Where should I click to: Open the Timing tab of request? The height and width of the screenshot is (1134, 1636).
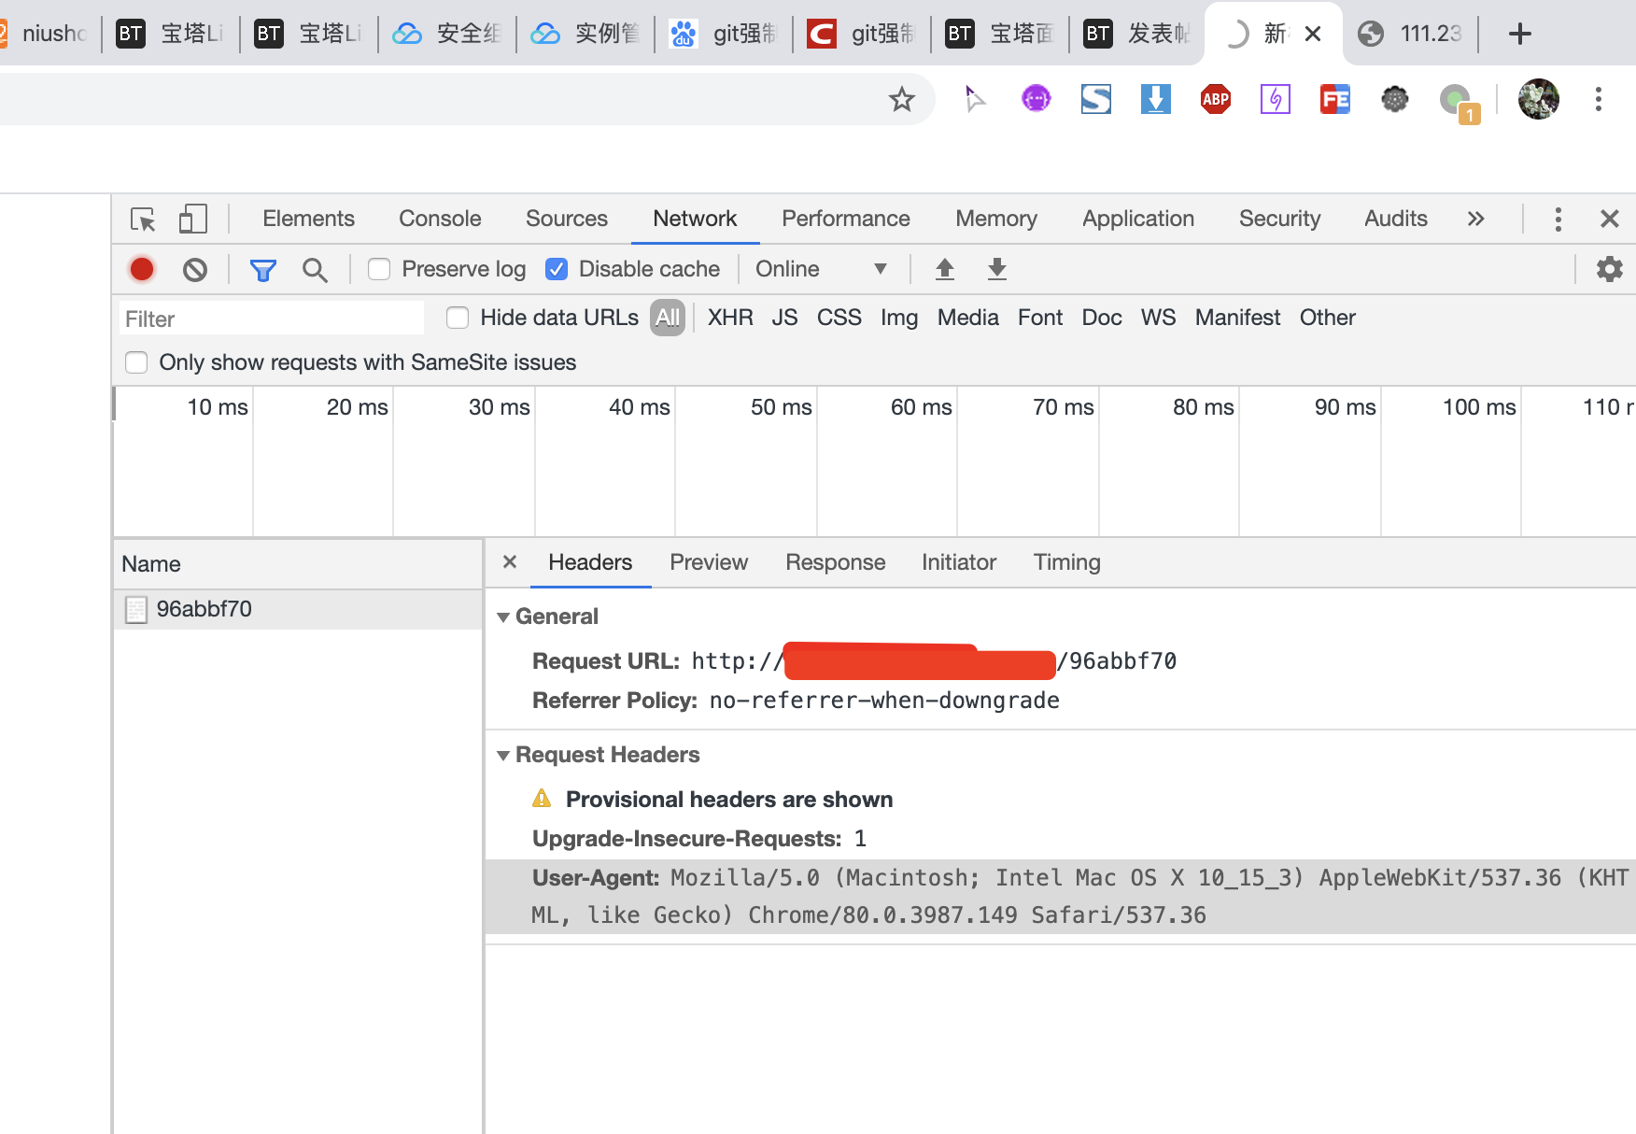(1066, 562)
